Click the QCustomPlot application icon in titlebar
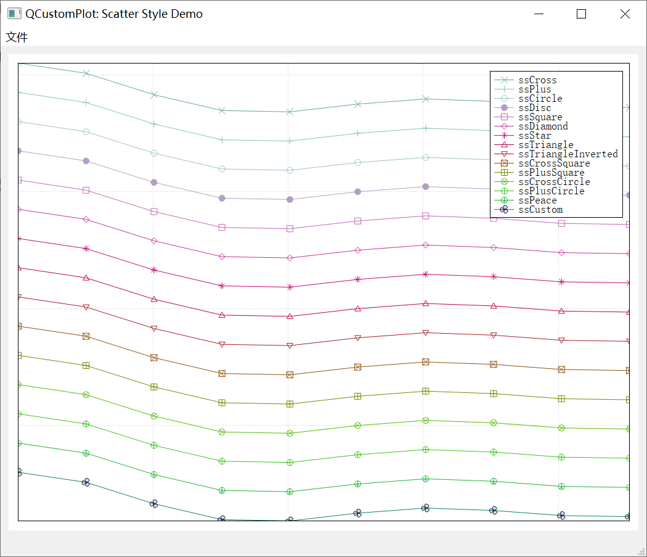 pos(14,13)
